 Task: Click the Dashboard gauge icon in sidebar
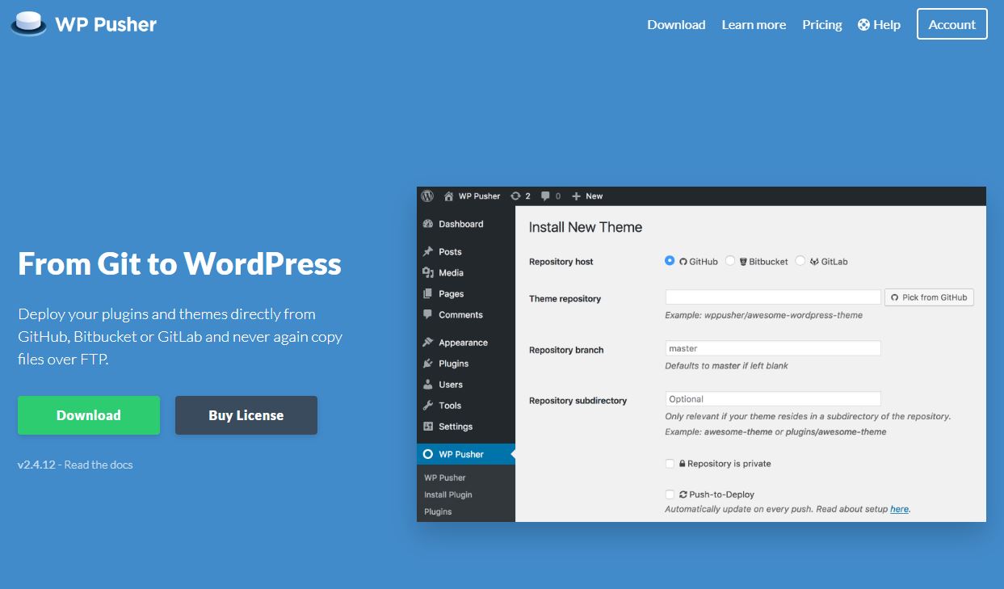(428, 225)
